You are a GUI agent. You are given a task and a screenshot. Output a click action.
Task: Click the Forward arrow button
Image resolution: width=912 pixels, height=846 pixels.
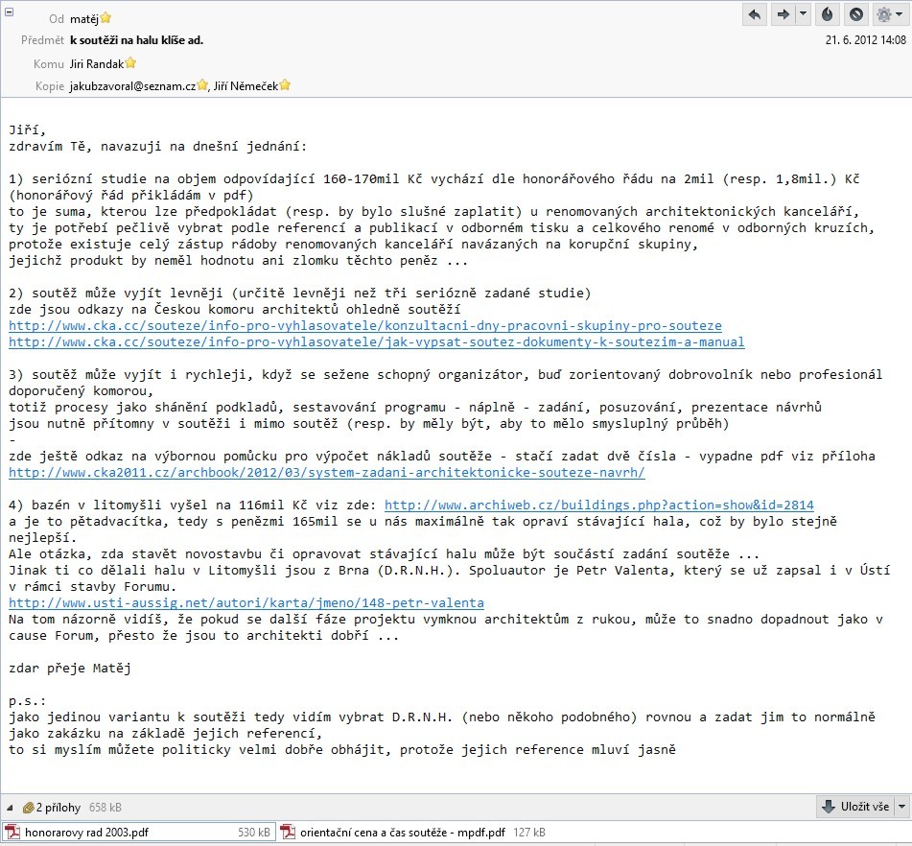[x=783, y=14]
